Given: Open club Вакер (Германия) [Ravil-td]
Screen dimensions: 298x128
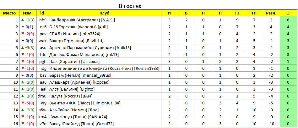Looking at the screenshot, I should [76, 41].
